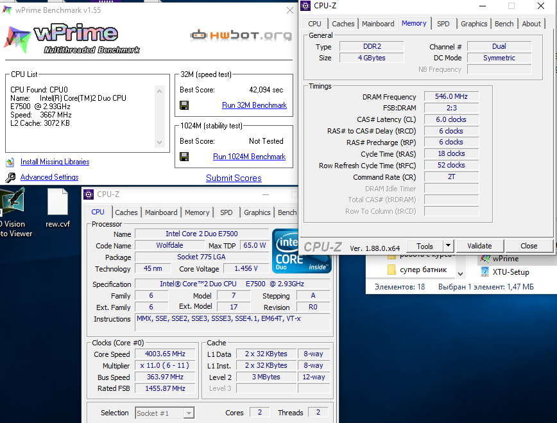The width and height of the screenshot is (557, 423).
Task: Minimize the lower CPU-Z window
Action: tap(266, 194)
